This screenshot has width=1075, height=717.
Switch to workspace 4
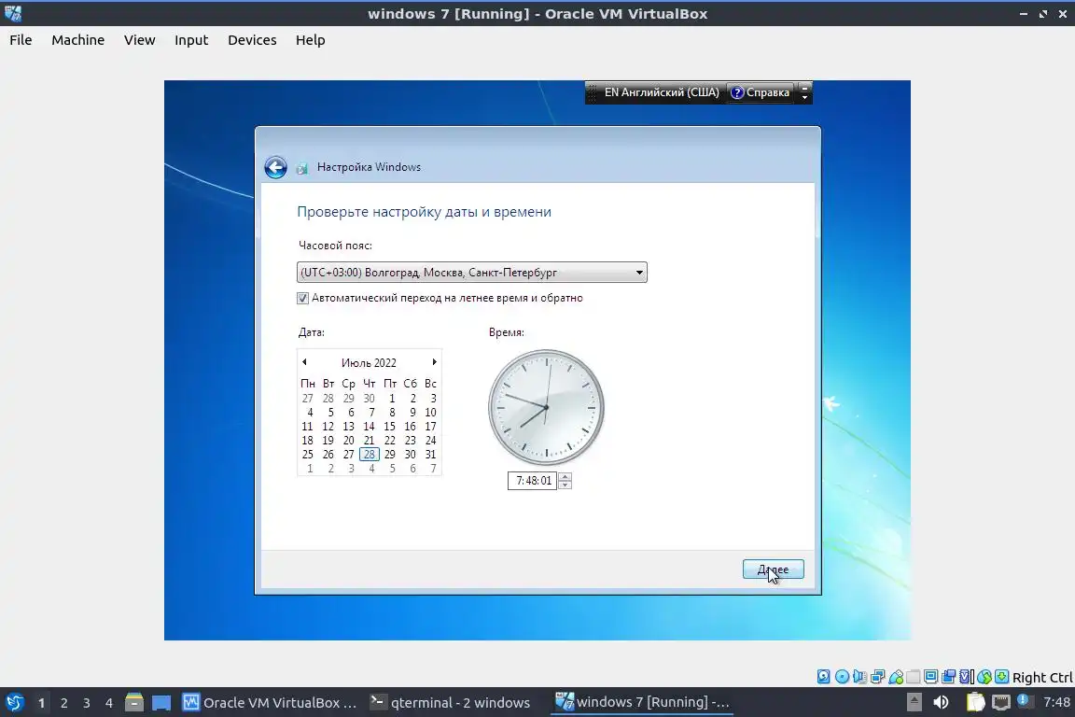coord(109,703)
